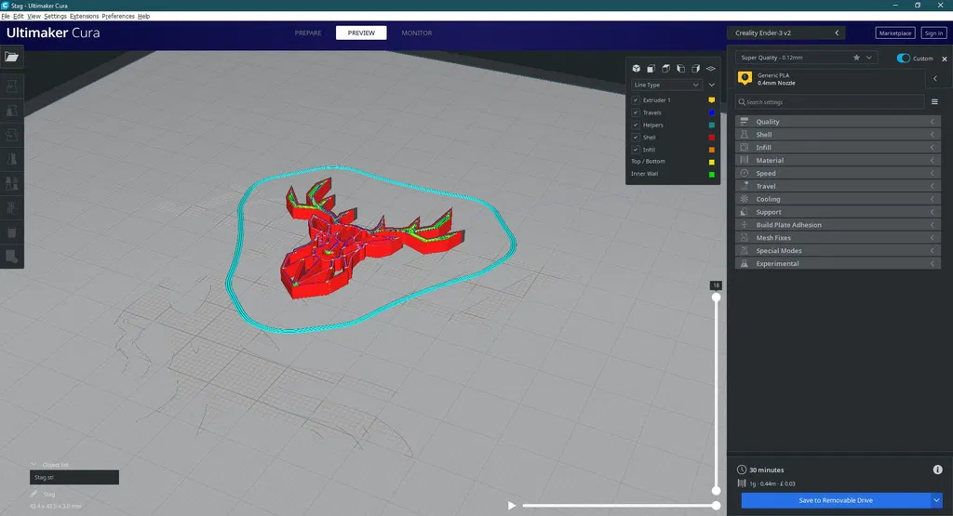Collapse the layer view legend chevron
The width and height of the screenshot is (953, 516).
[712, 85]
